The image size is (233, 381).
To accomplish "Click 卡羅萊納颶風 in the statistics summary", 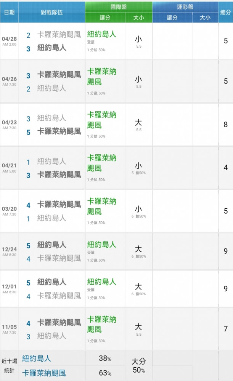I will click(x=44, y=373).
